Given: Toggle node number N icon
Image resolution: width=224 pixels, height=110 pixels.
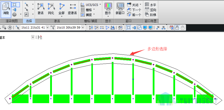Looking at the screenshot, I should (158, 28).
